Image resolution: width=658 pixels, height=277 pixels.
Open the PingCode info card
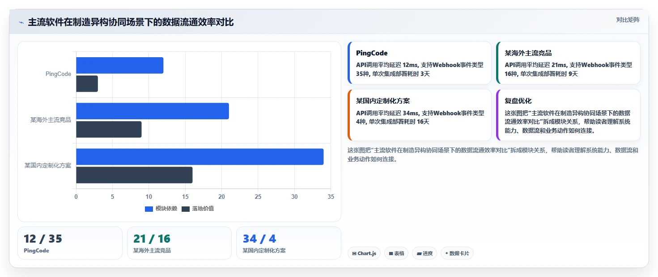click(420, 63)
